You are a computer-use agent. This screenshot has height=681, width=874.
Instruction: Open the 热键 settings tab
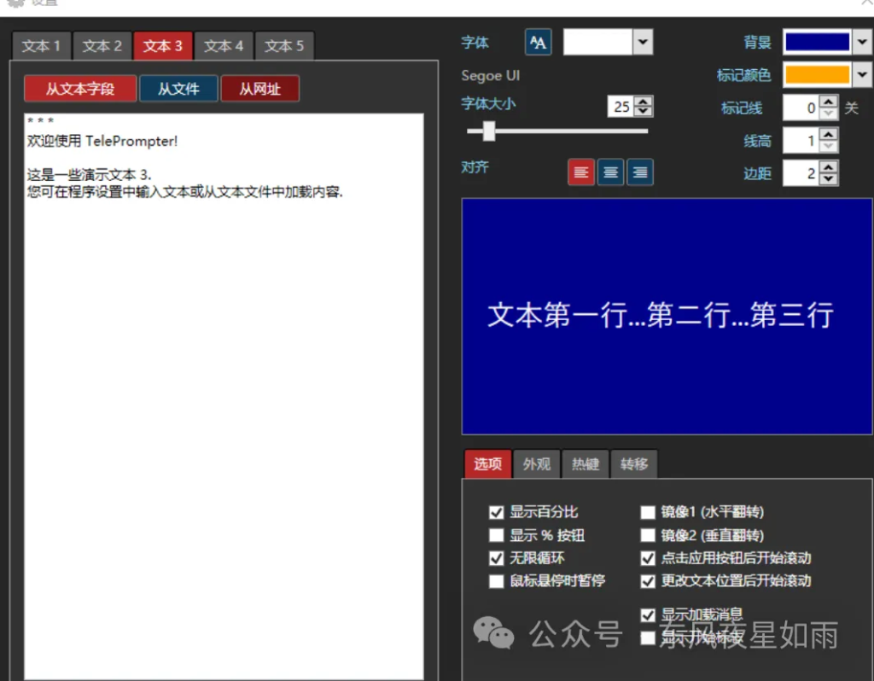586,463
